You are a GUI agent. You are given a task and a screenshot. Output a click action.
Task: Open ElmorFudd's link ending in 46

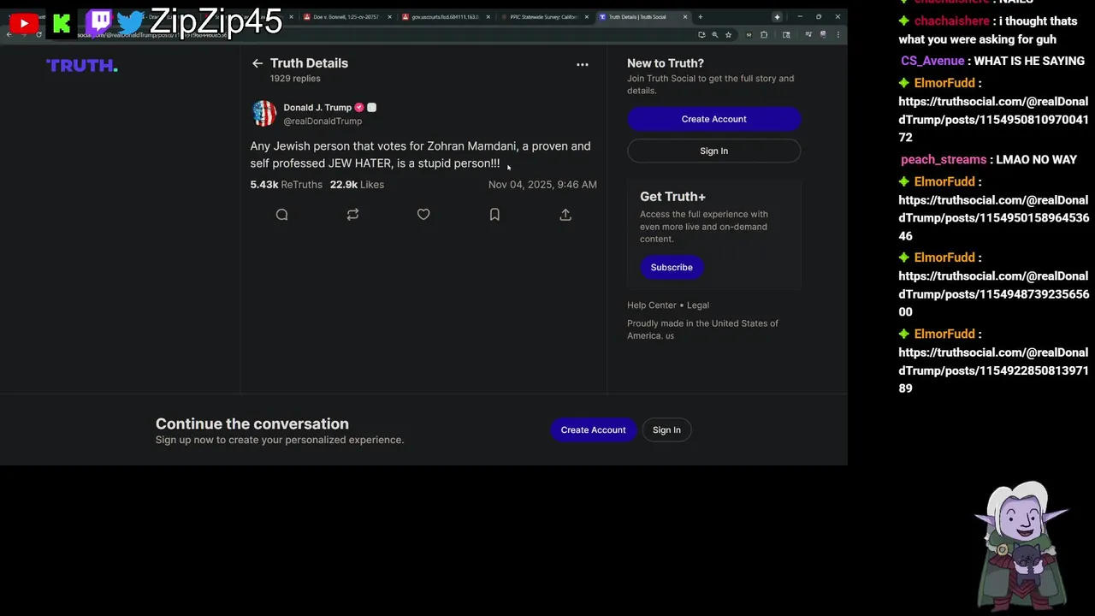(x=993, y=218)
